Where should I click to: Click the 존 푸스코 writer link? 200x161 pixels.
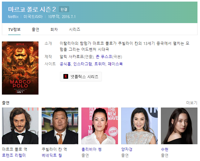pyautogui.click(x=104, y=57)
